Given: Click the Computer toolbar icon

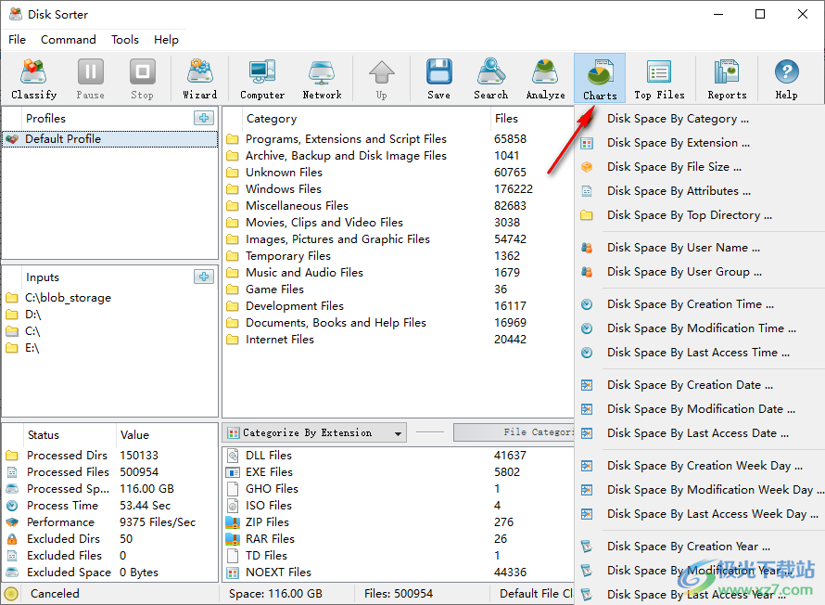Looking at the screenshot, I should click(262, 78).
